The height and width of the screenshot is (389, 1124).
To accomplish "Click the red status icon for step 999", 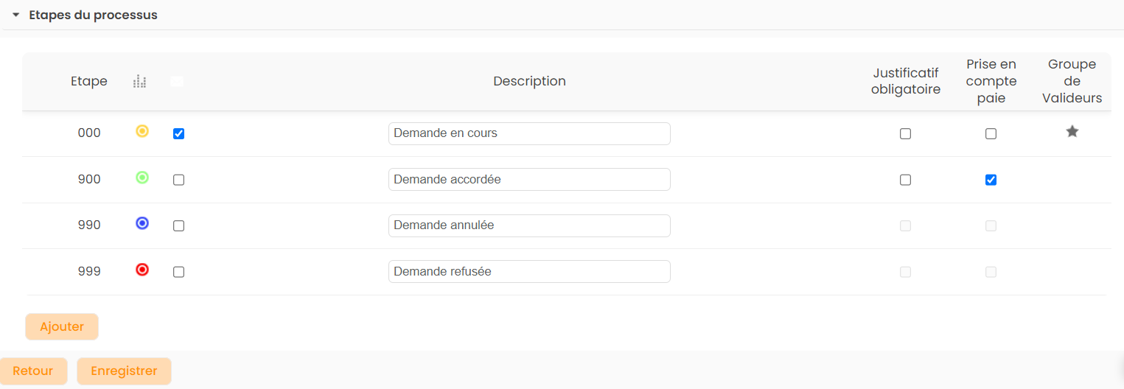I will (x=142, y=270).
